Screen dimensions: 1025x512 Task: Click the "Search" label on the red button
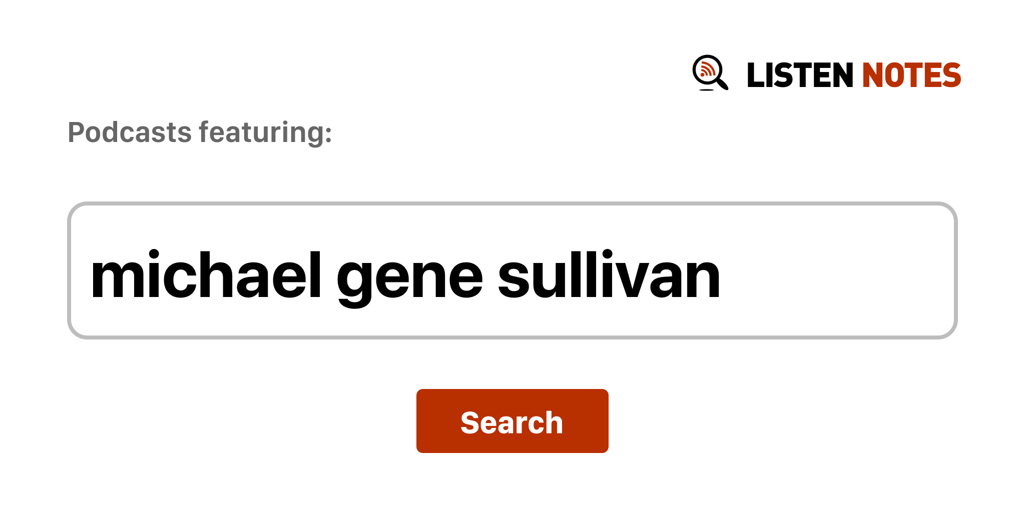pyautogui.click(x=511, y=422)
